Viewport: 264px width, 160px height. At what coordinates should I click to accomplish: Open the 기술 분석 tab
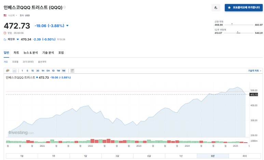click(x=48, y=53)
